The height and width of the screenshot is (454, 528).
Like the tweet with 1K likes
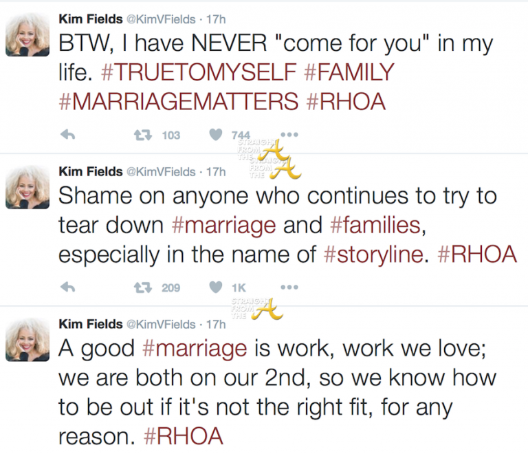coord(217,288)
